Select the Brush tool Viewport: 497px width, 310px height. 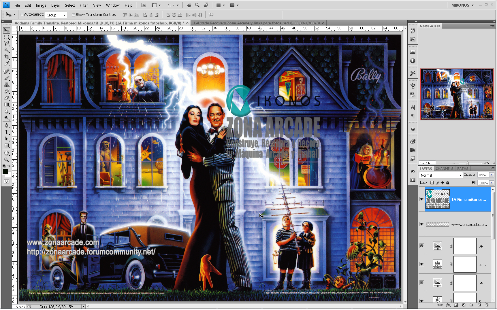pos(7,78)
